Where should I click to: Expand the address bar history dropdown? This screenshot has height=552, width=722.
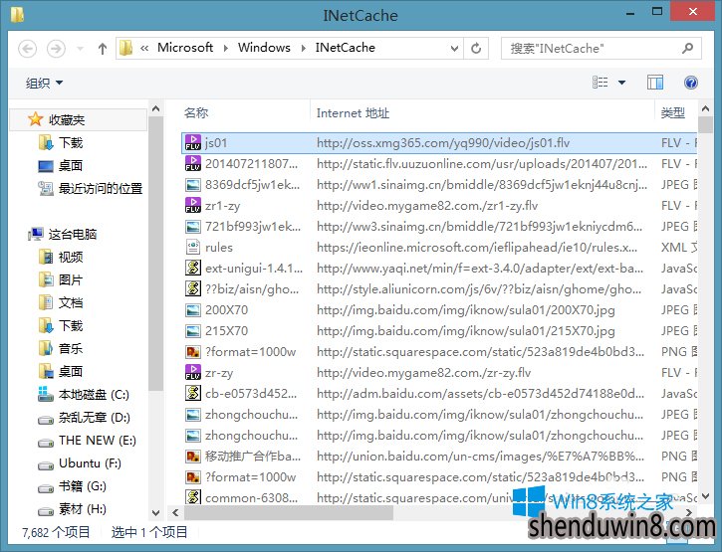454,49
